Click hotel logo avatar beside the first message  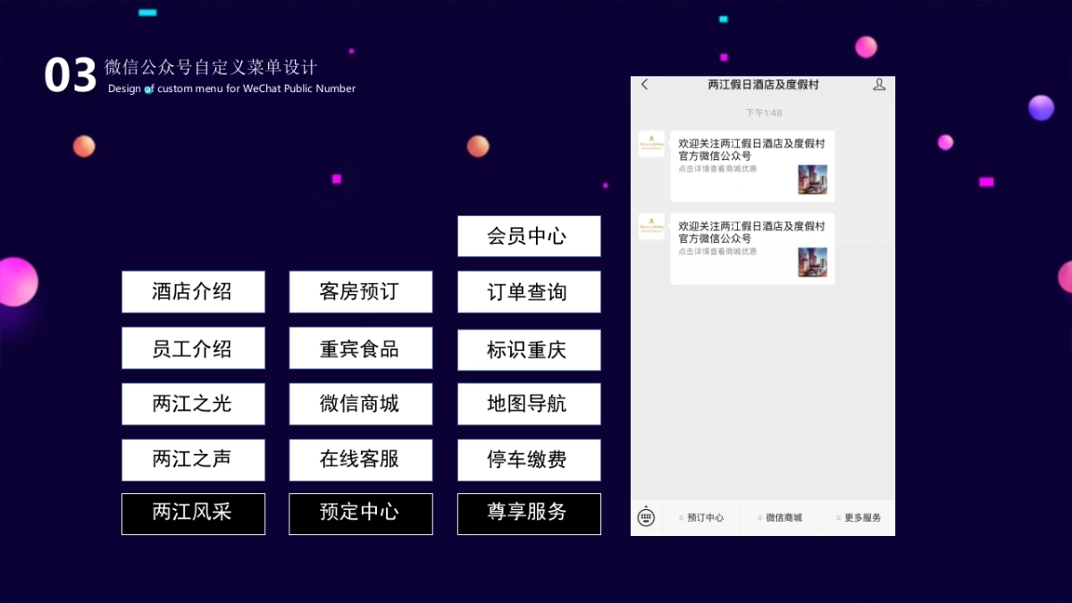[650, 145]
